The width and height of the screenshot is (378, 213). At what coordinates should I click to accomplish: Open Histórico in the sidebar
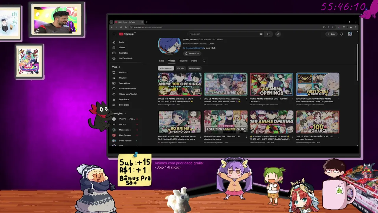pyautogui.click(x=123, y=72)
